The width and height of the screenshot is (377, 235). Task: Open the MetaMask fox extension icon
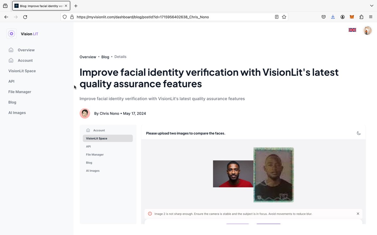click(x=352, y=17)
